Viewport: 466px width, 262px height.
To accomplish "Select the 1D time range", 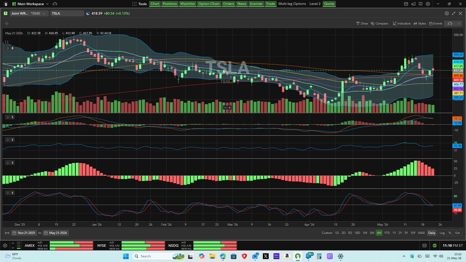I will (337, 233).
